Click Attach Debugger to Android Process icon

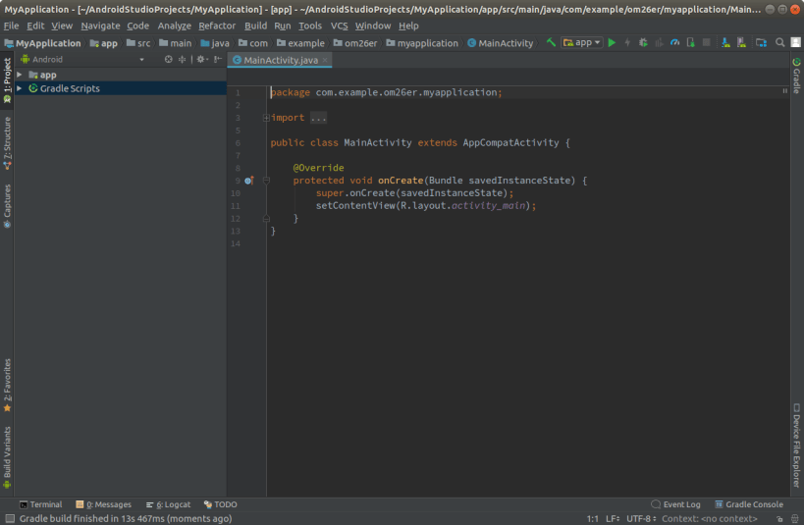tap(691, 43)
